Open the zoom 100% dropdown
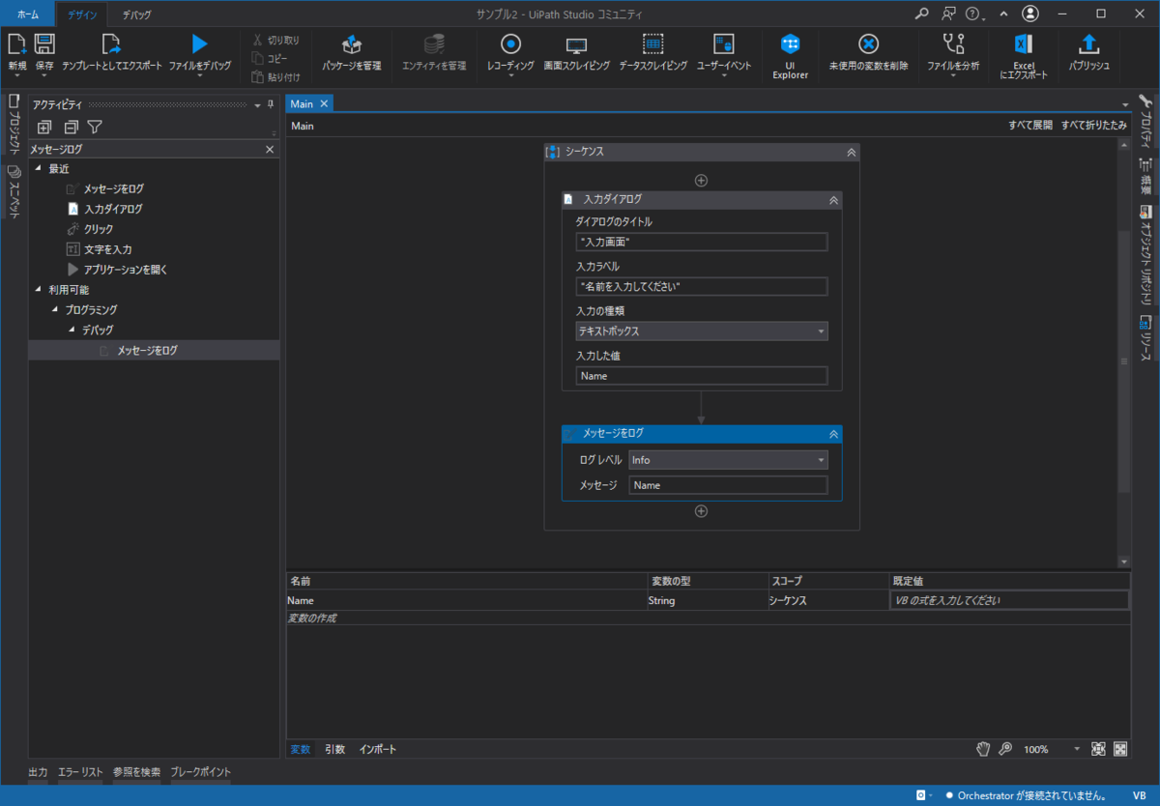The image size is (1160, 806). [1077, 750]
